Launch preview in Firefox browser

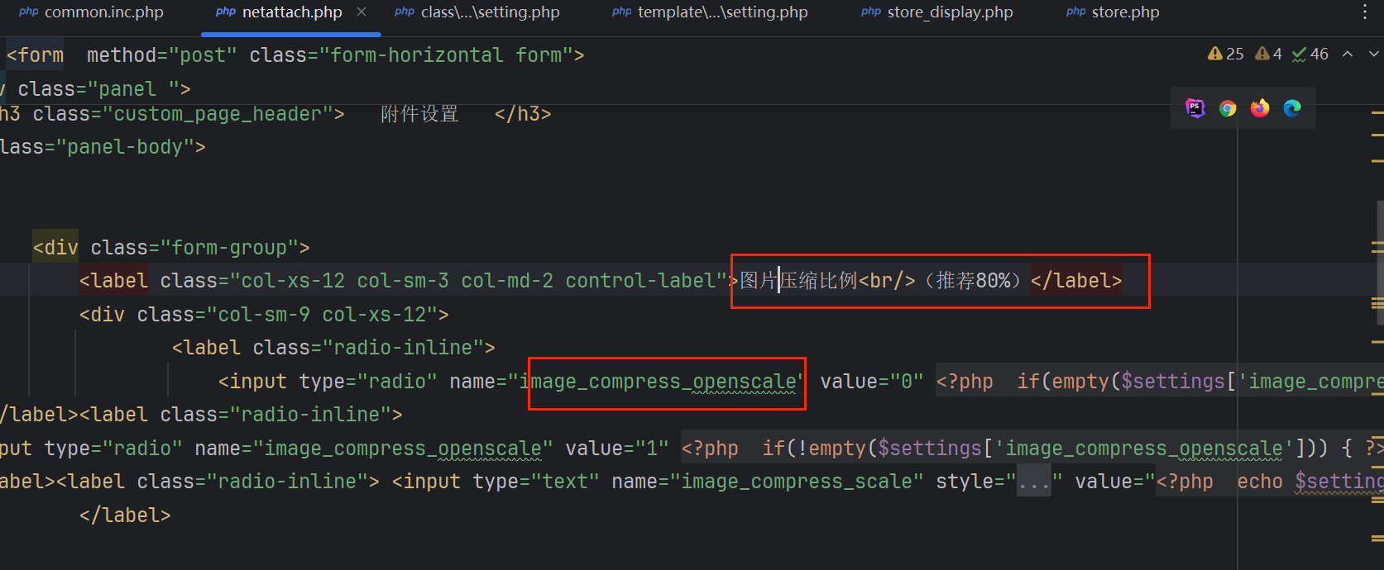click(1260, 108)
